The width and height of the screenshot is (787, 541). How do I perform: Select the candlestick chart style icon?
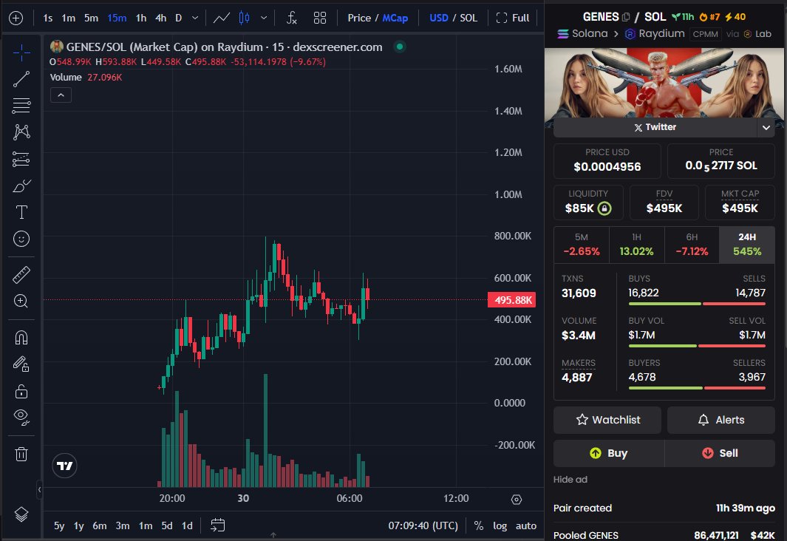pyautogui.click(x=245, y=18)
